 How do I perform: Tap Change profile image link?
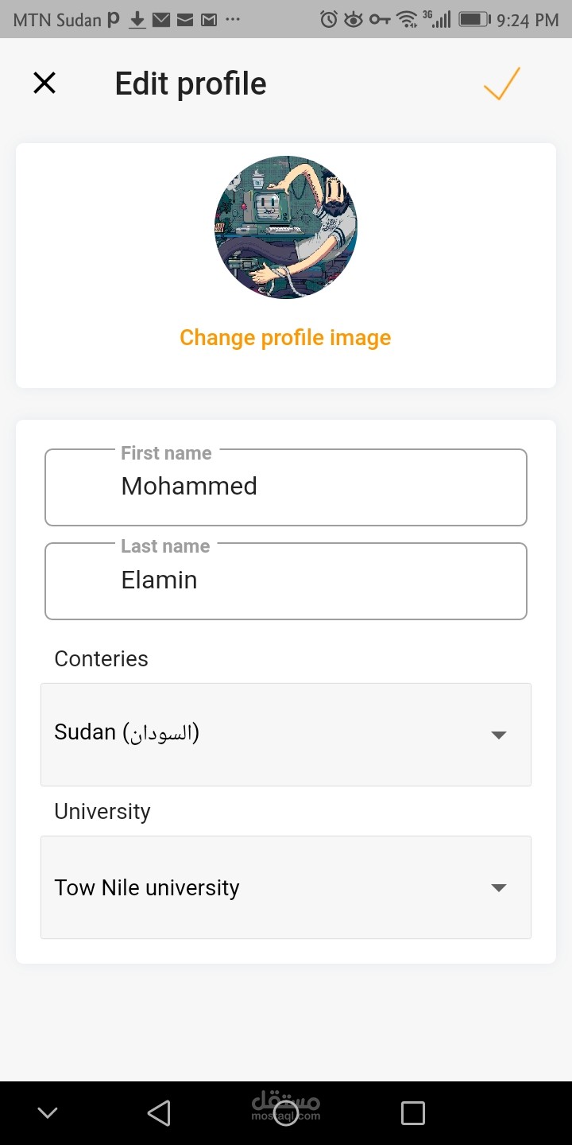click(x=285, y=337)
